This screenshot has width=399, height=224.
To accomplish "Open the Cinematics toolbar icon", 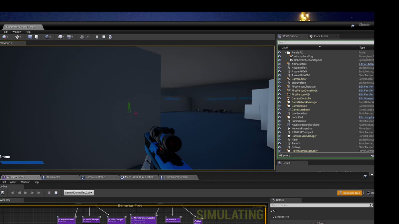I will coord(69,37).
